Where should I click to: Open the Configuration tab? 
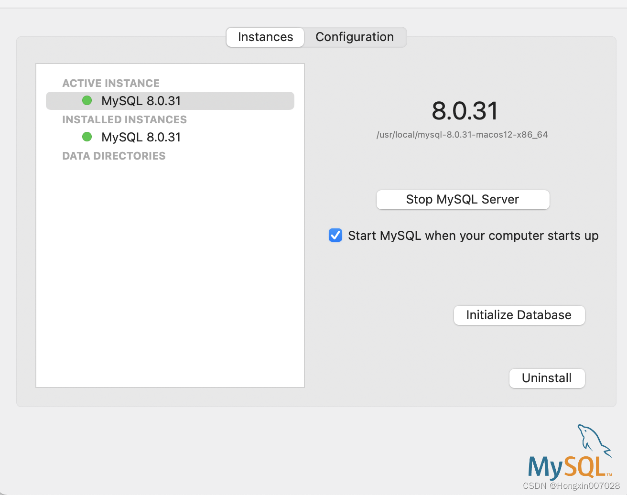tap(355, 37)
